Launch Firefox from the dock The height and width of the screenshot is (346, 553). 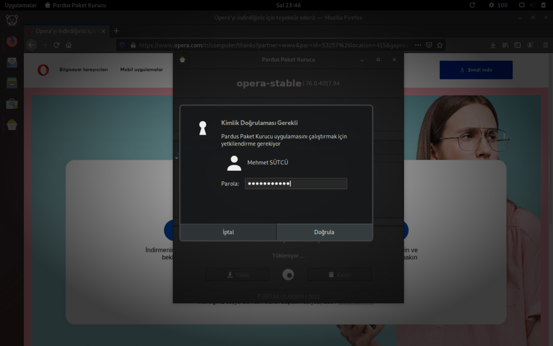pyautogui.click(x=12, y=41)
